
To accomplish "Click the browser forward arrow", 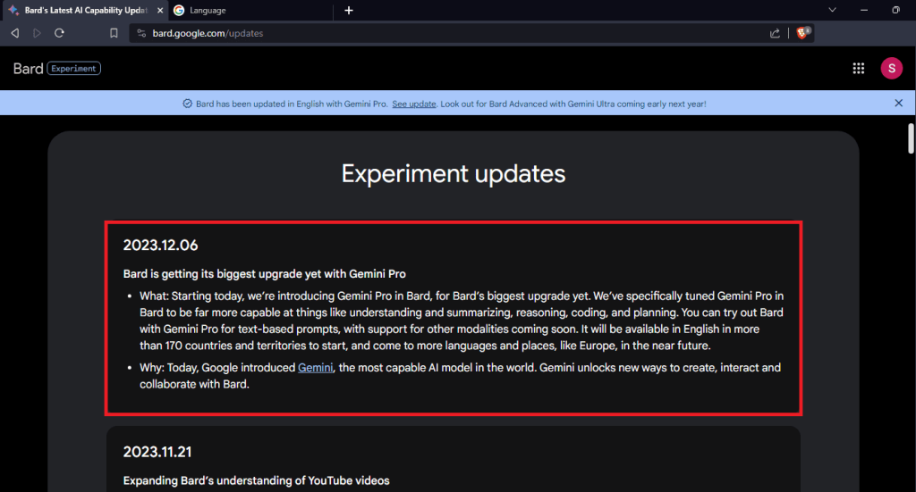I will (37, 33).
